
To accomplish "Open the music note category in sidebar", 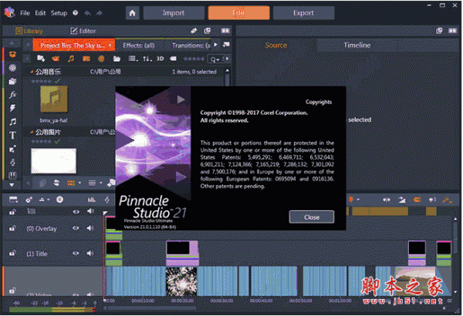I will click(x=13, y=121).
